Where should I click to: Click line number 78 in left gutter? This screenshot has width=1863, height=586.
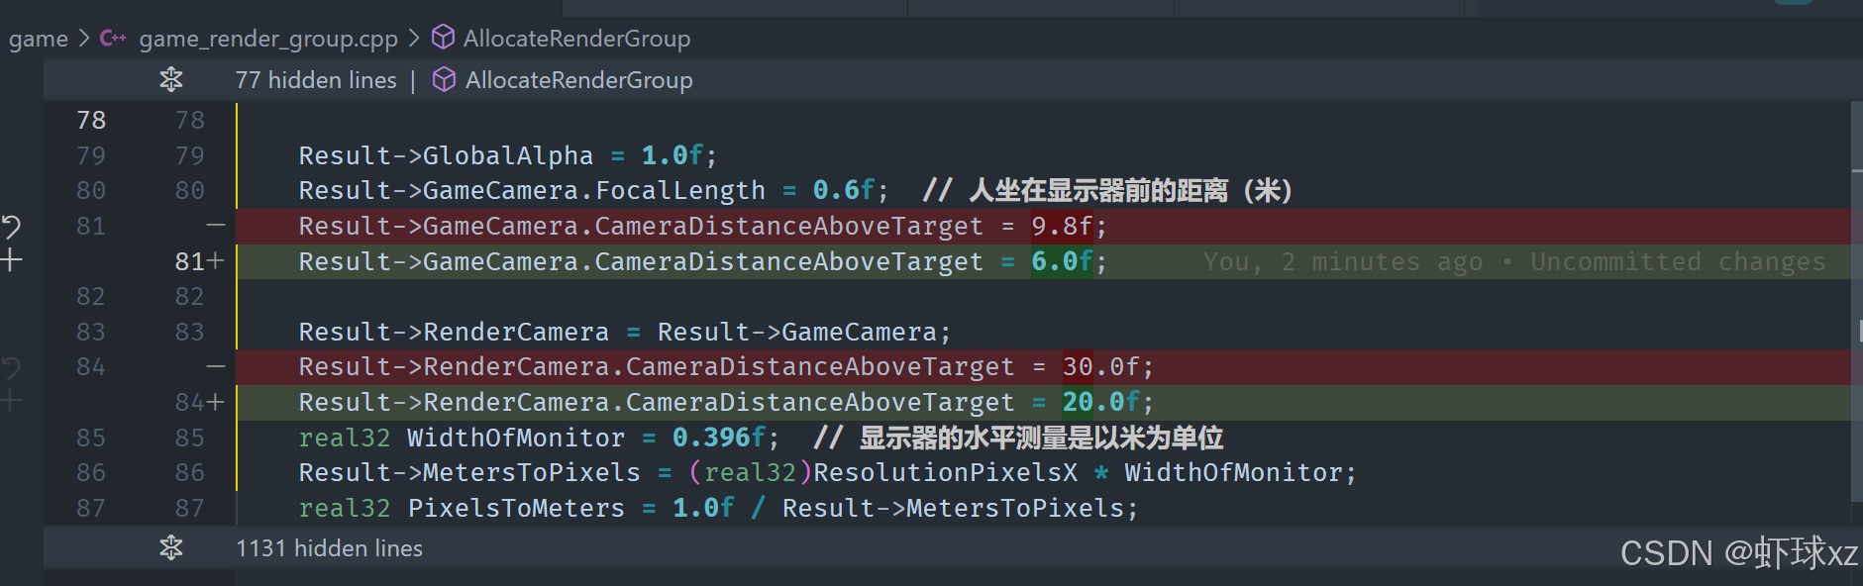point(91,120)
